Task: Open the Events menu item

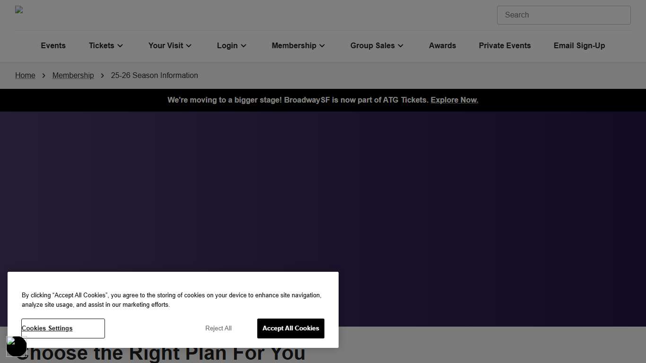Action: pos(53,46)
